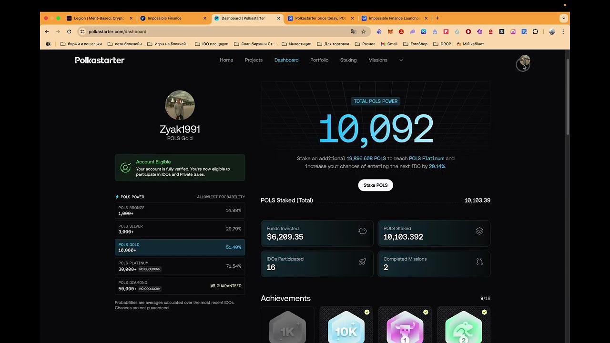This screenshot has height=343, width=610.
Task: Open the 'Мій кабінет' bookmark
Action: (x=470, y=44)
